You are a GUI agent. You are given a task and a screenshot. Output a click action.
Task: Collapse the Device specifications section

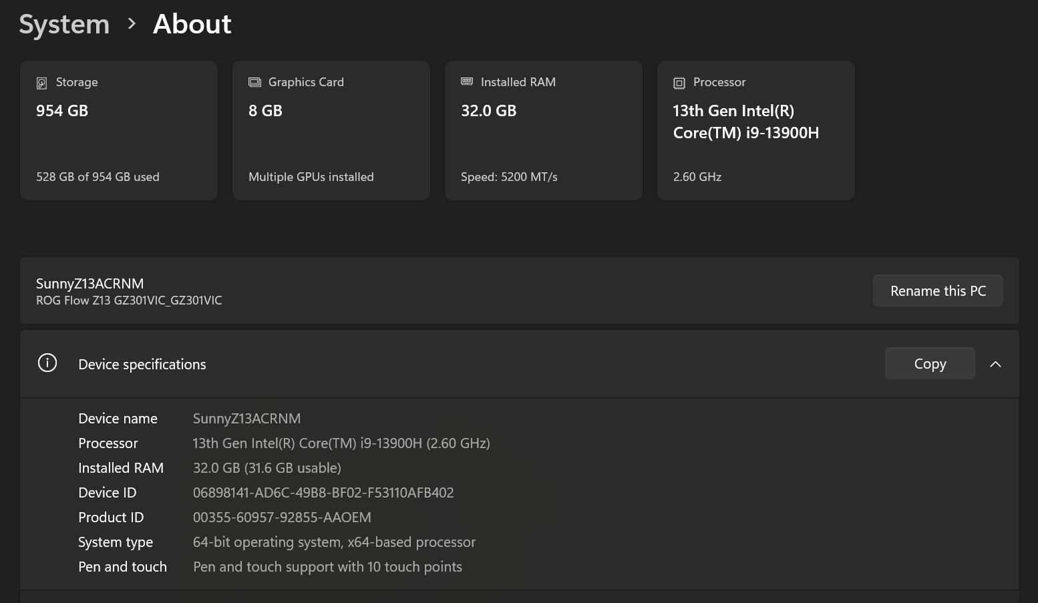click(x=995, y=364)
